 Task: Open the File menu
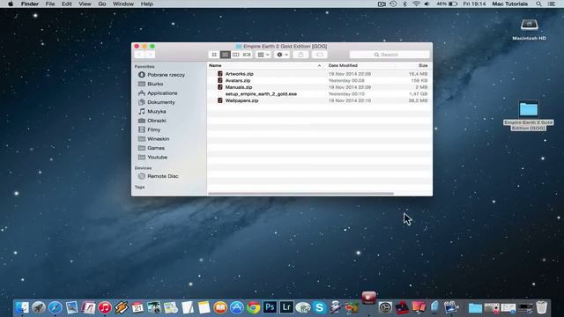click(50, 4)
